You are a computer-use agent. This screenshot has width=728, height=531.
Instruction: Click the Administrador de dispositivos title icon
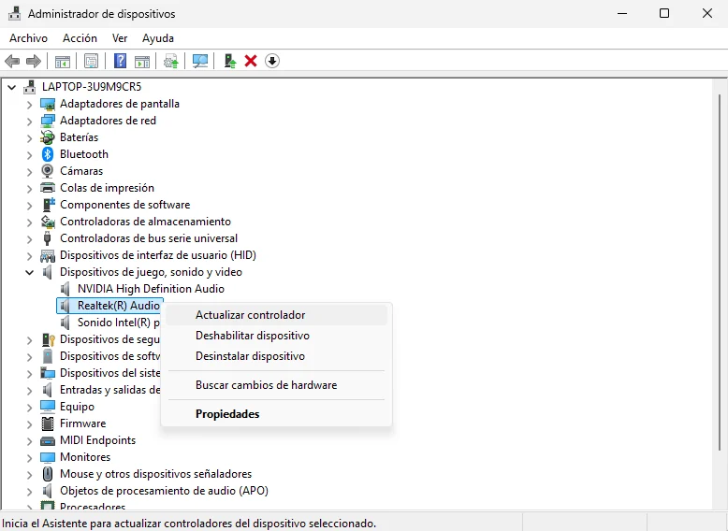click(x=14, y=13)
